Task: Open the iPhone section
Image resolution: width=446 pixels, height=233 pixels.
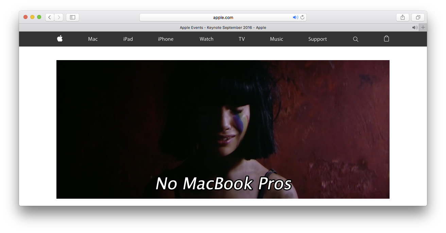Action: point(166,39)
